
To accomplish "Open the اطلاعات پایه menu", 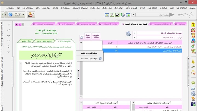I will click(181, 8).
